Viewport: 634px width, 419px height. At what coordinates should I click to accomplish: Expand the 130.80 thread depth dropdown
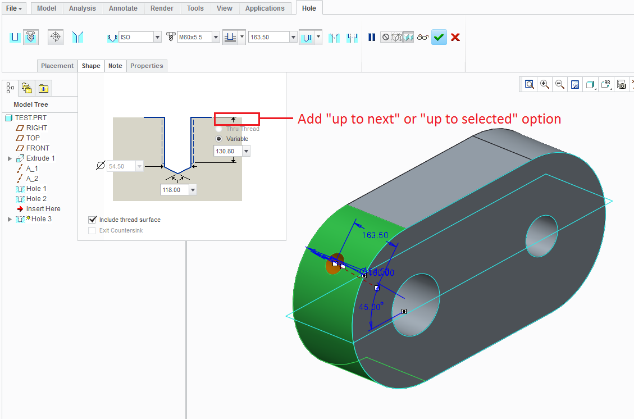[x=246, y=151]
